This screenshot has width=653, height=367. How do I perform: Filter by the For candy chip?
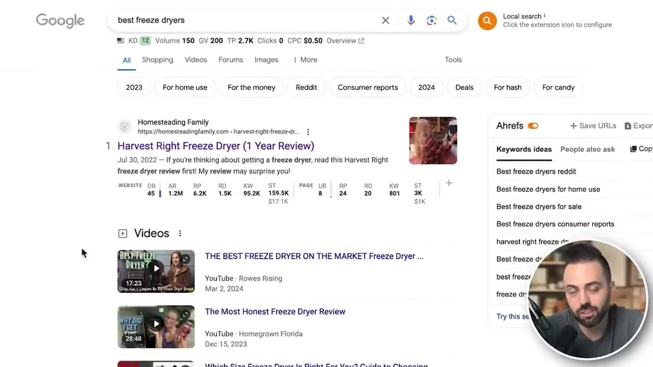[558, 87]
